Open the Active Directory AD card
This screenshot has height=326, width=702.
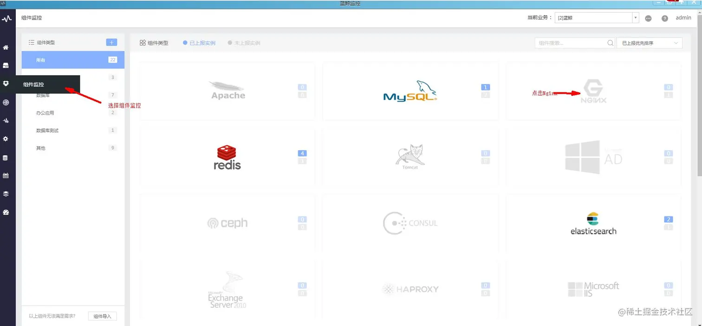pos(593,157)
